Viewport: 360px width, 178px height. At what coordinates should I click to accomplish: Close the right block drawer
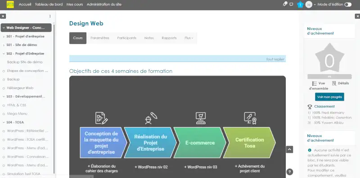pos(357,16)
